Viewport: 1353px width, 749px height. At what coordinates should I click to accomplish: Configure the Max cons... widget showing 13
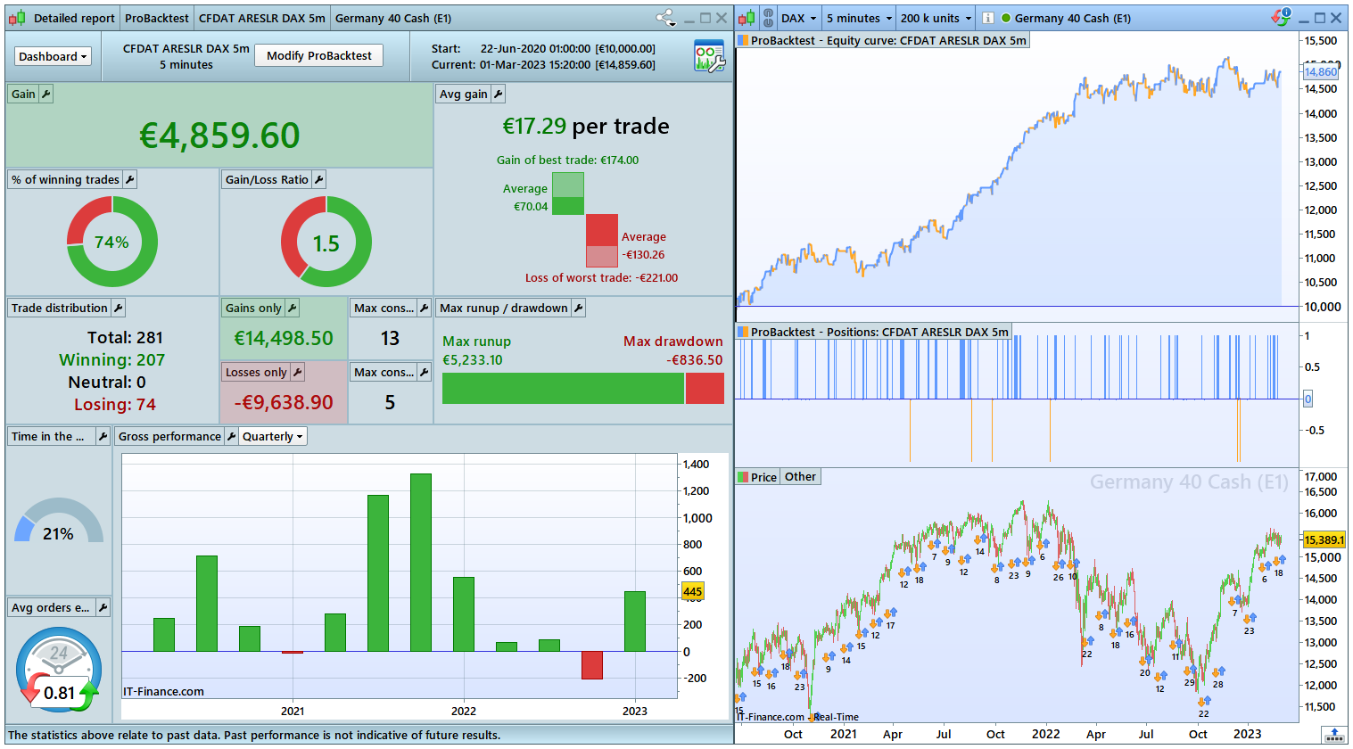pyautogui.click(x=425, y=308)
